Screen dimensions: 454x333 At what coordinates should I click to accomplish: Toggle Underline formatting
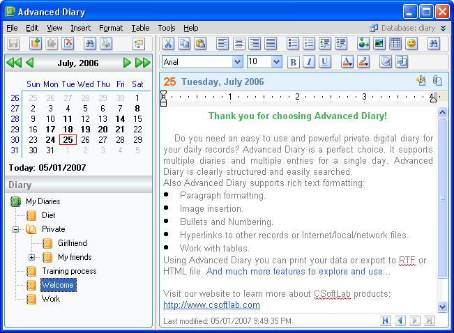tap(324, 62)
